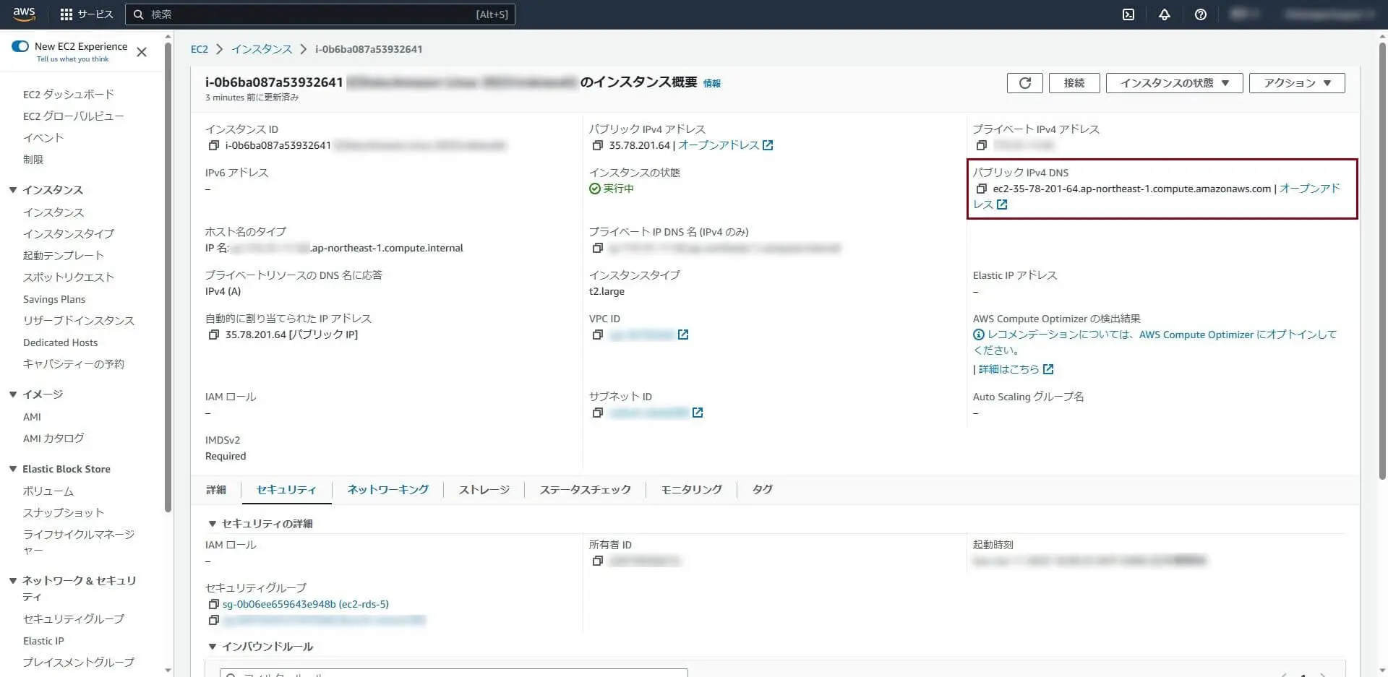This screenshot has height=677, width=1388.
Task: Copy the instance ID
Action: (213, 145)
